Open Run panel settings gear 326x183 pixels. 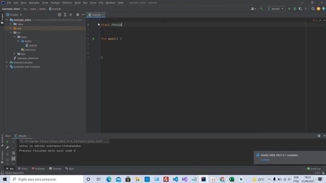[319, 136]
